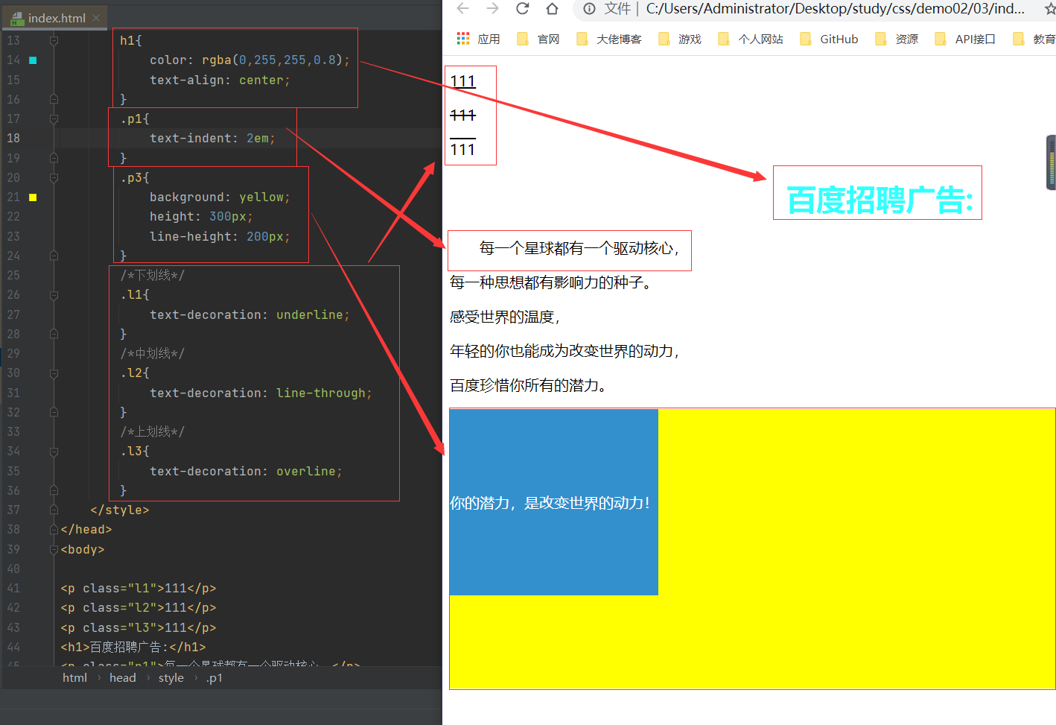Screen dimensions: 1056x725
Task: Click the strikethrough 111 text in browser
Action: [462, 115]
